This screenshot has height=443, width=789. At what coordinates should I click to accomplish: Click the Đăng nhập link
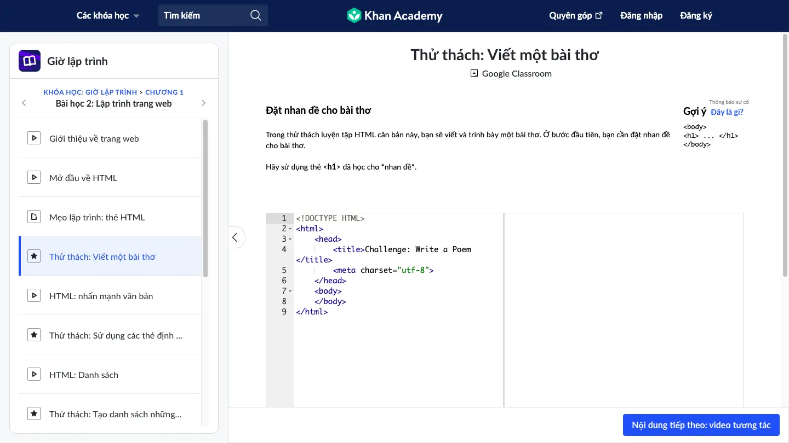641,15
